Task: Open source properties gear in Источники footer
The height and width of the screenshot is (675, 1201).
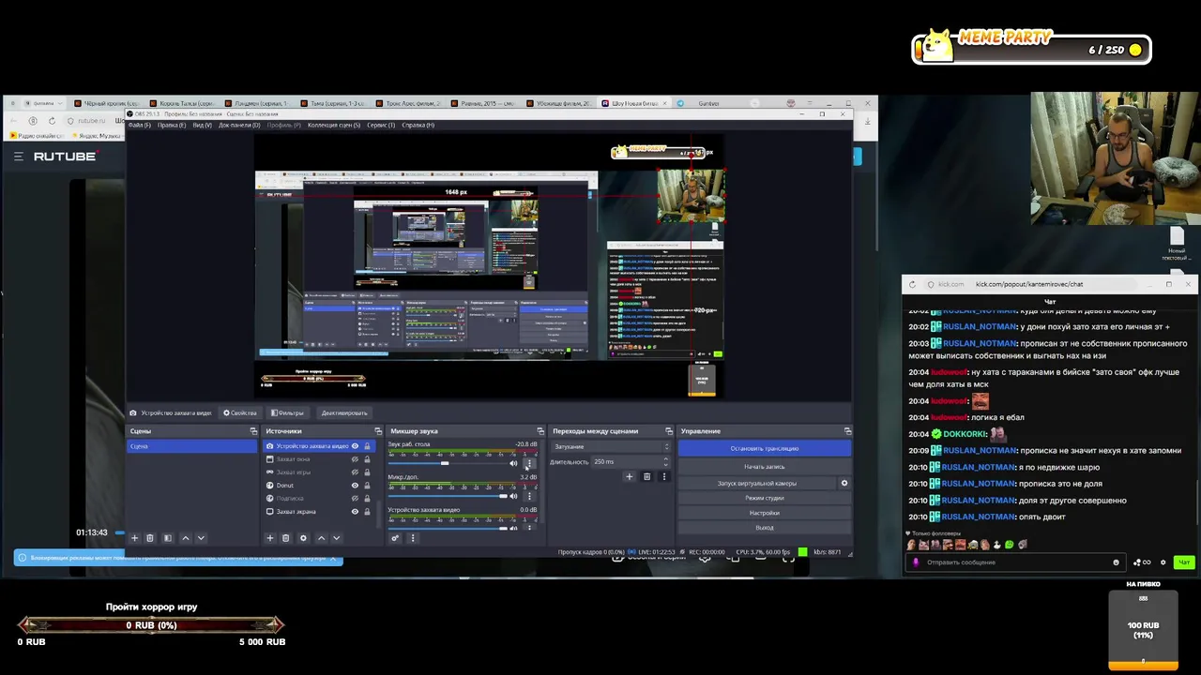Action: point(303,538)
